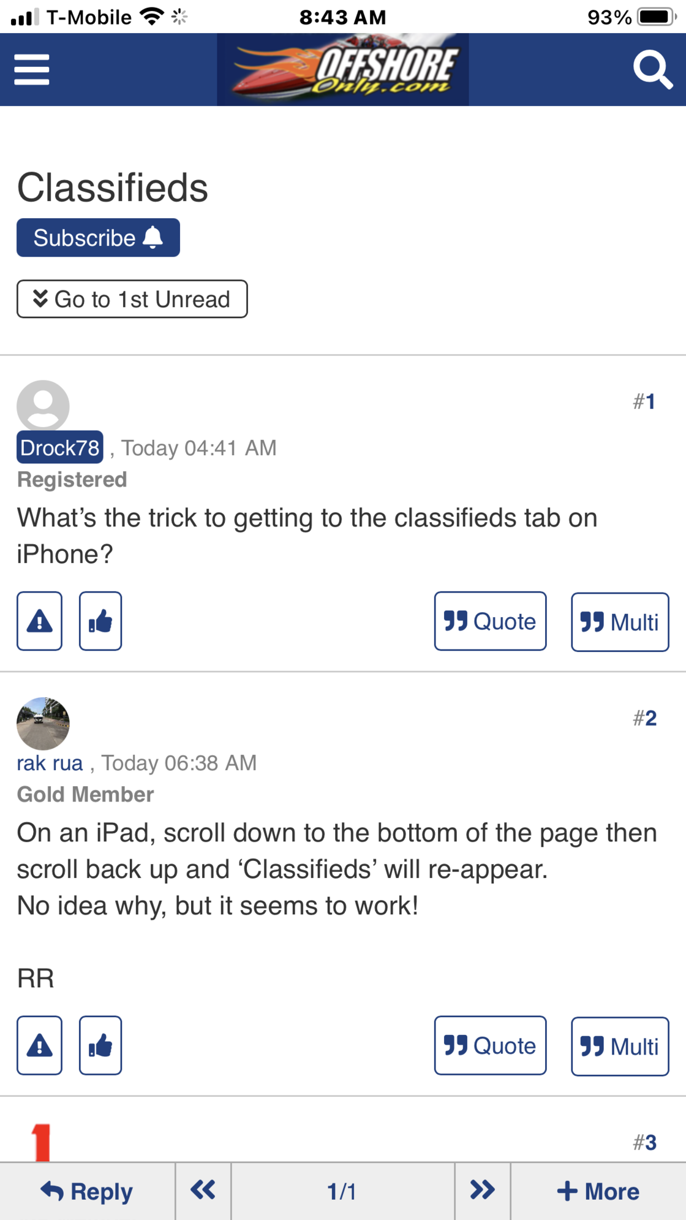Like Drock78's post with thumbs up

(x=100, y=621)
